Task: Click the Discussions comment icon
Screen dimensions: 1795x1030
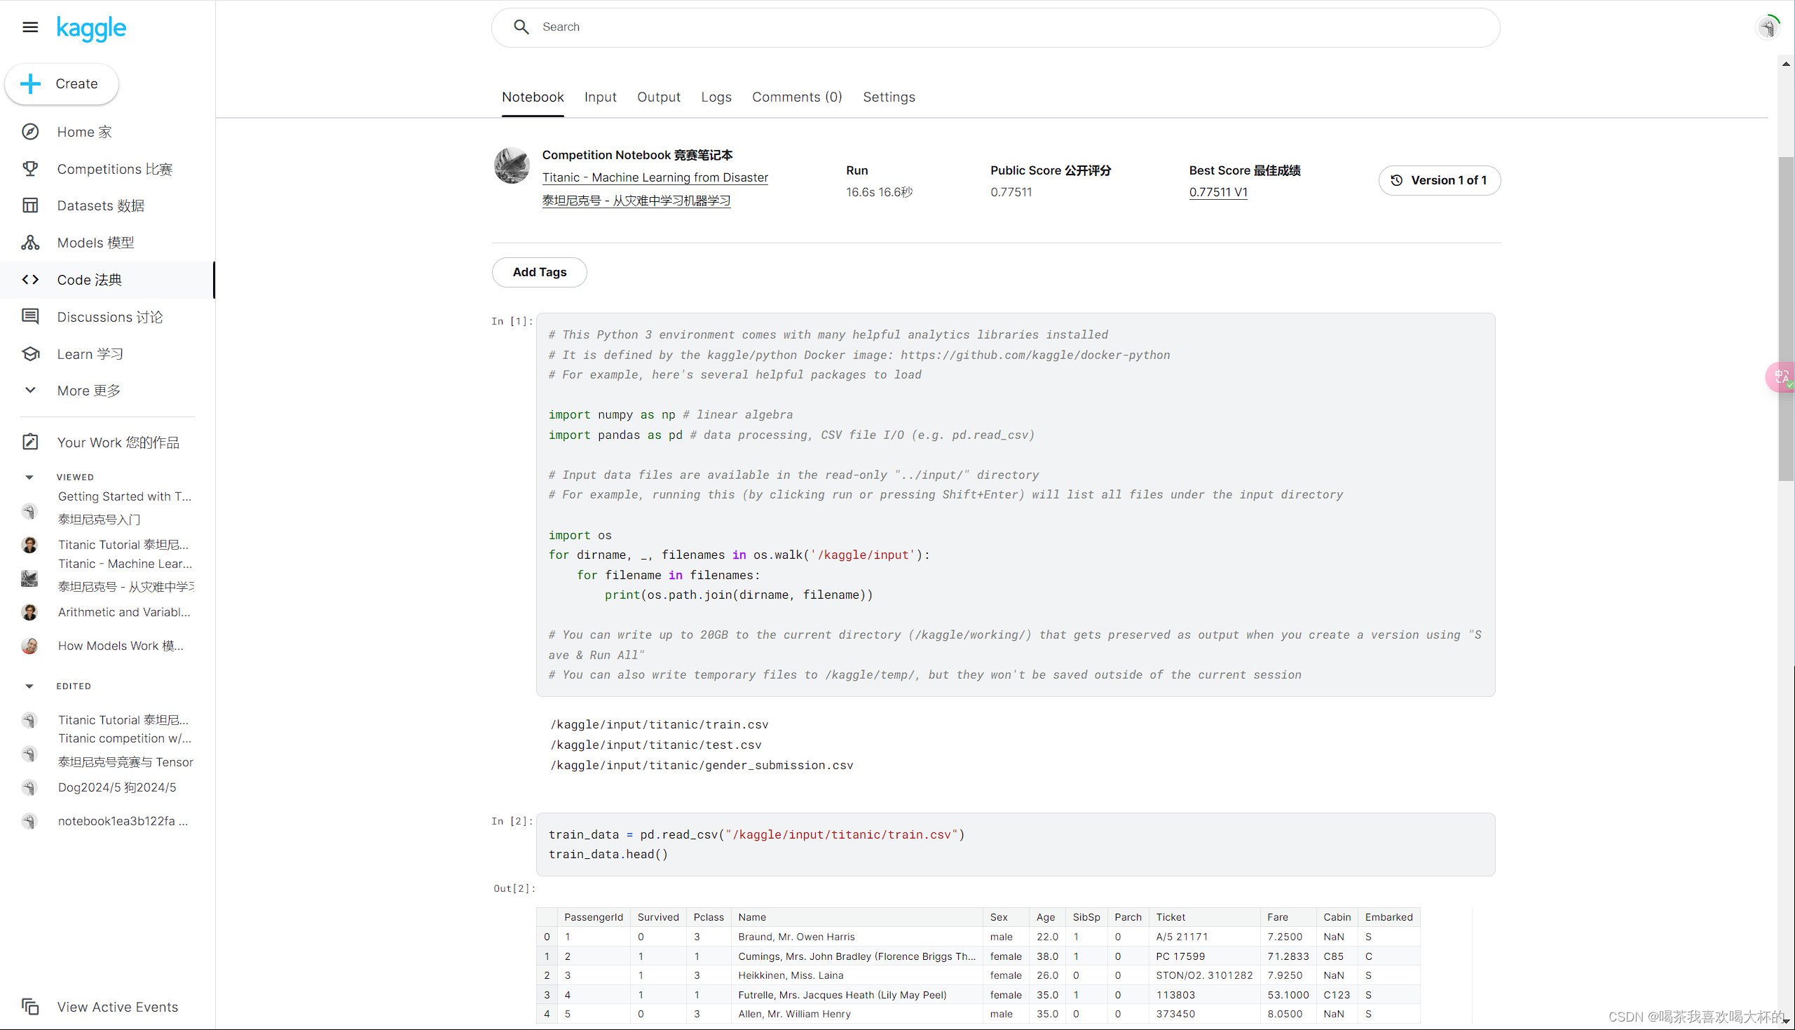Action: (29, 316)
